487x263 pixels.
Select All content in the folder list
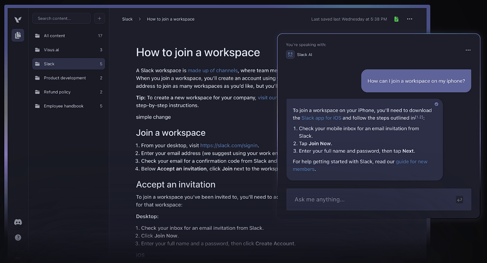point(69,36)
